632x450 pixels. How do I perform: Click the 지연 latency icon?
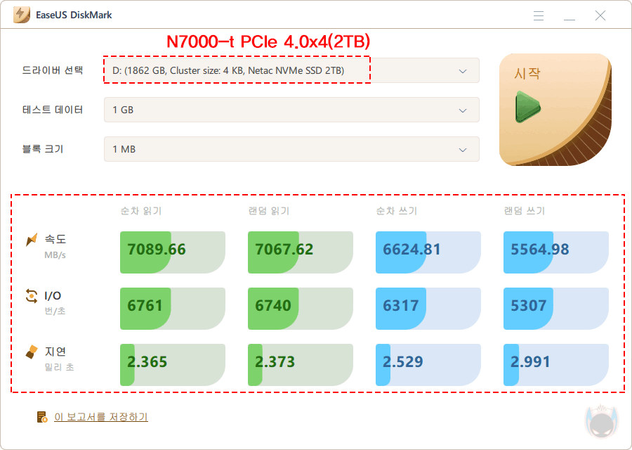(32, 352)
